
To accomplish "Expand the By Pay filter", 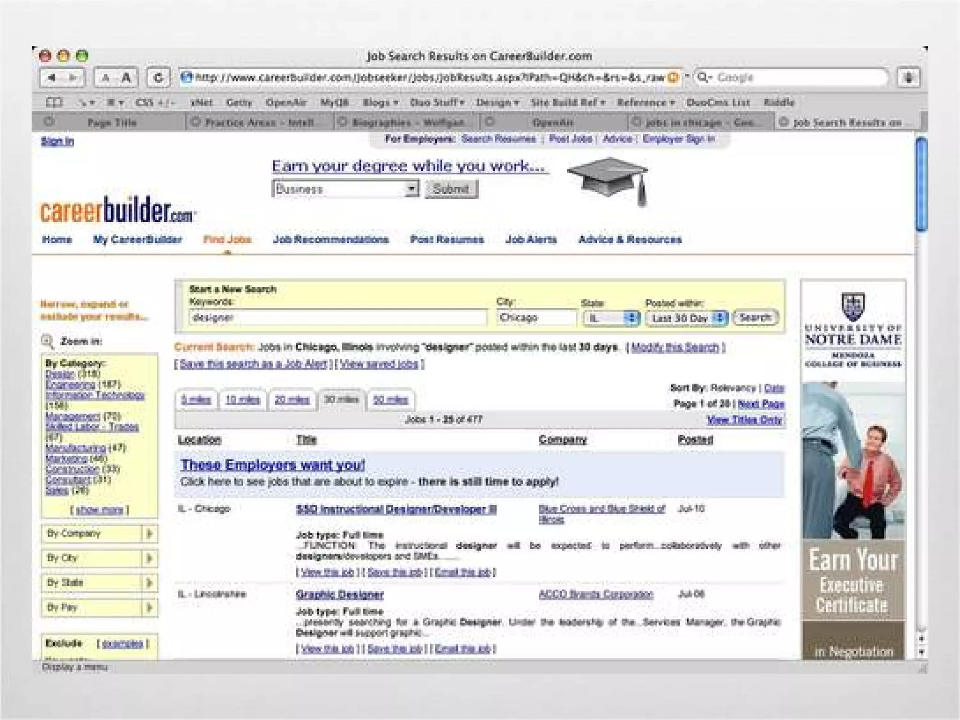I will [149, 607].
